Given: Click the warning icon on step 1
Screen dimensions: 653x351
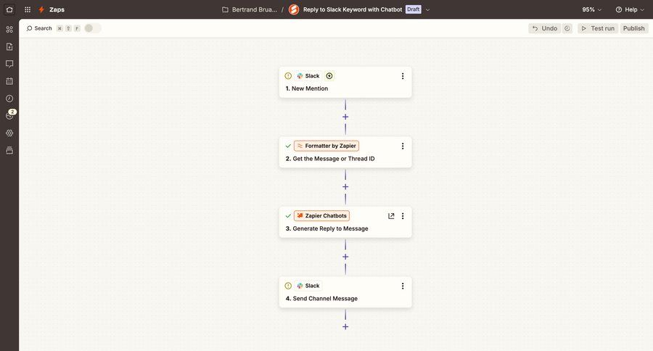Looking at the screenshot, I should pos(288,75).
